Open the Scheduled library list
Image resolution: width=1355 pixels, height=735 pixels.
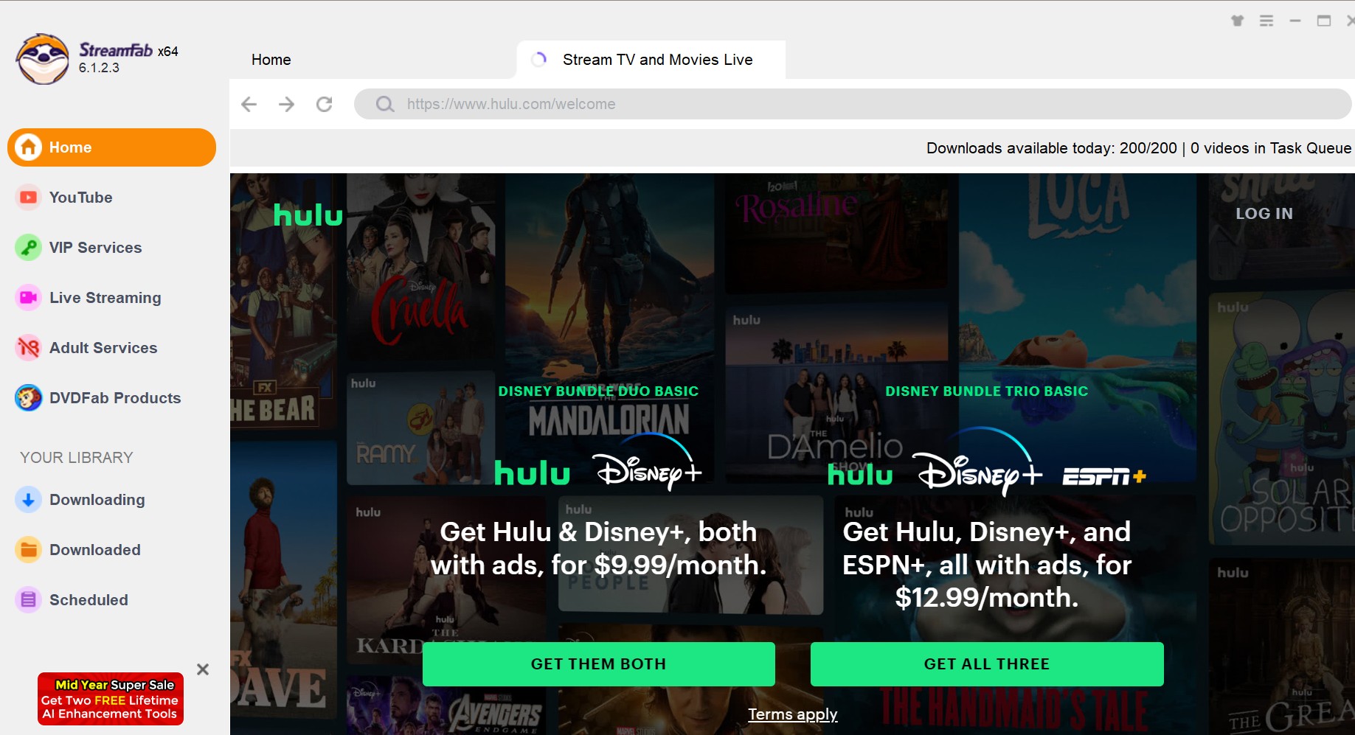coord(111,600)
